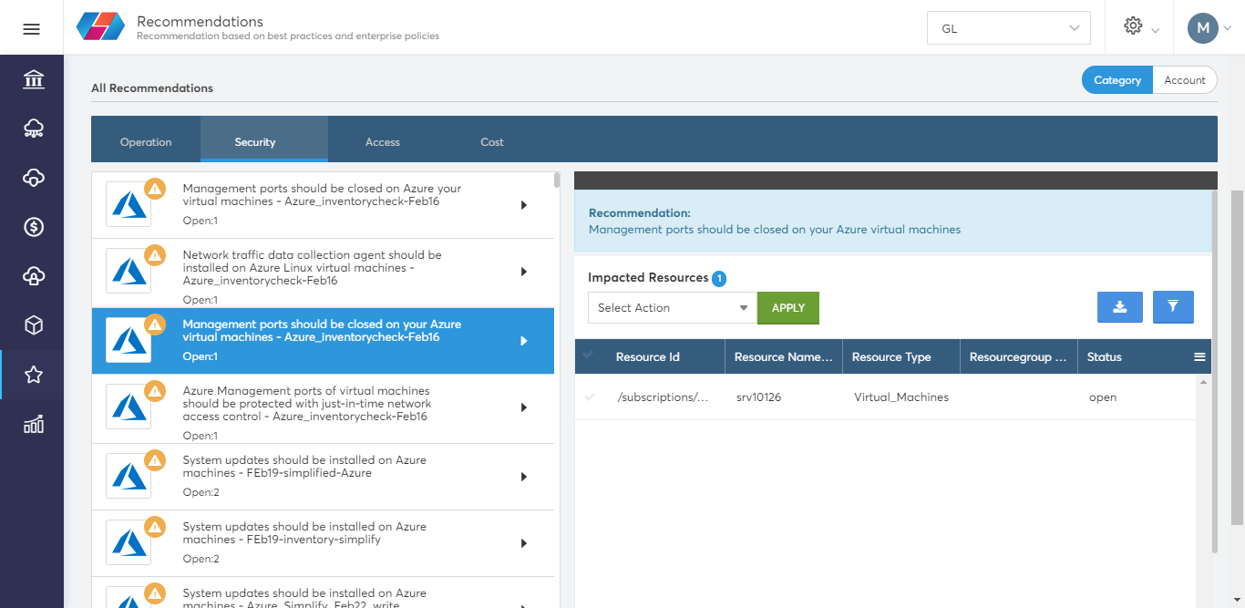1245x608 pixels.
Task: Click Azure icon of just-in-time access recommendation
Action: pyautogui.click(x=129, y=407)
